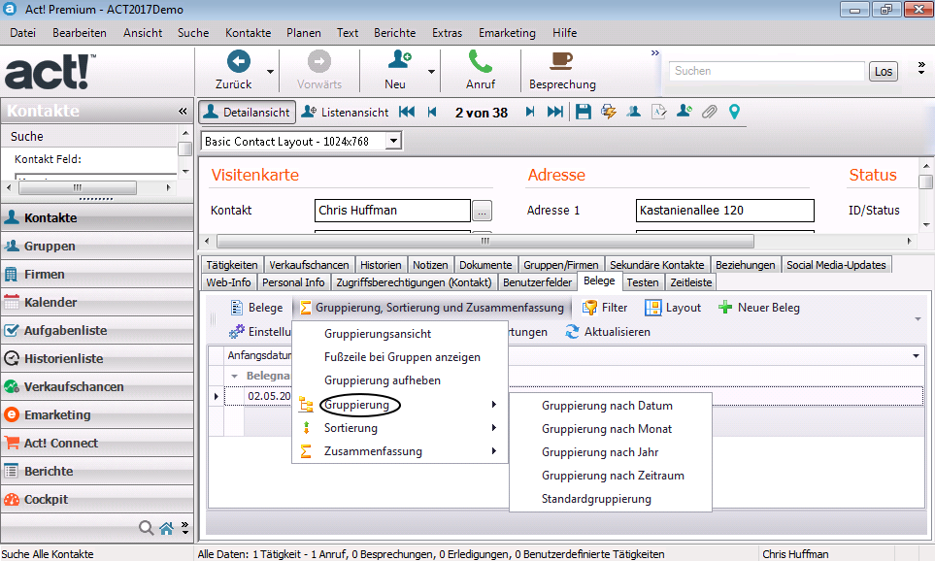Screen dimensions: 935x561
Task: Click into the Suchen search field
Action: (x=766, y=71)
